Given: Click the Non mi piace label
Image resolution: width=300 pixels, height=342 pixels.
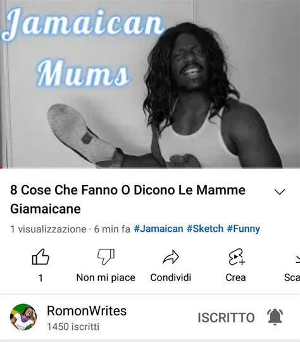Looking at the screenshot, I should point(106,278).
